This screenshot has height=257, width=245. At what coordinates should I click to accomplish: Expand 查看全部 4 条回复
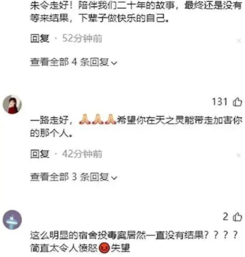[x=74, y=62]
